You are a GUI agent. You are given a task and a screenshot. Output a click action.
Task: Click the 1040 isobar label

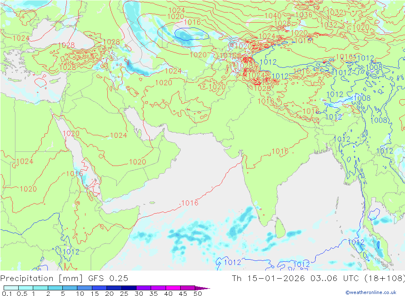(273, 16)
